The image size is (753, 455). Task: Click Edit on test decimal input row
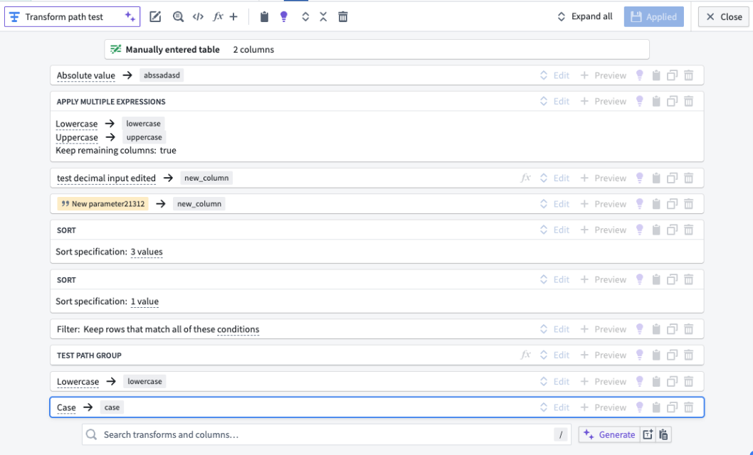pos(561,178)
